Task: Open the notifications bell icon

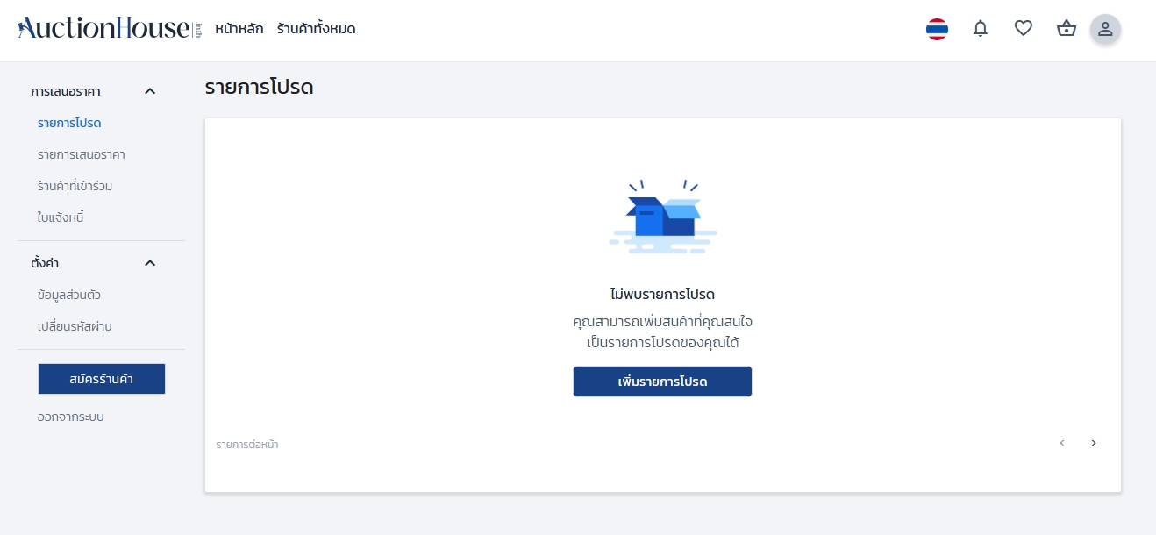Action: [x=980, y=29]
